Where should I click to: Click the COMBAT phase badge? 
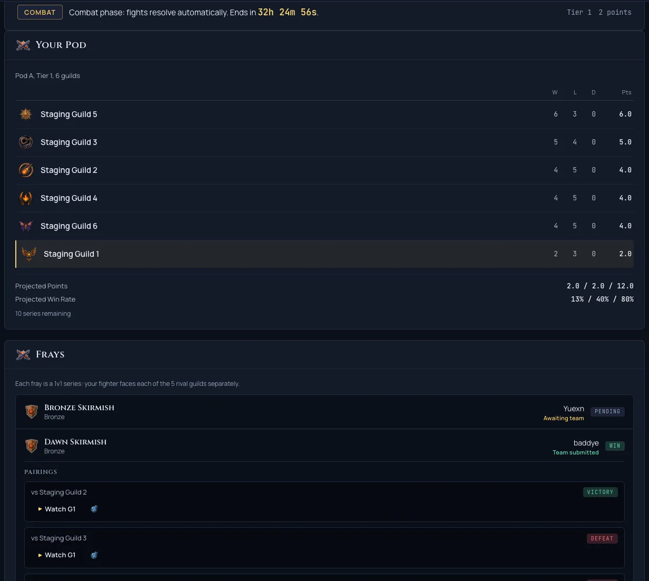[x=40, y=12]
